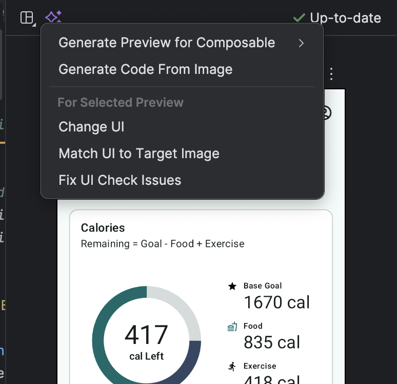Click the Food meal icon
The height and width of the screenshot is (384, 397).
coord(232,327)
